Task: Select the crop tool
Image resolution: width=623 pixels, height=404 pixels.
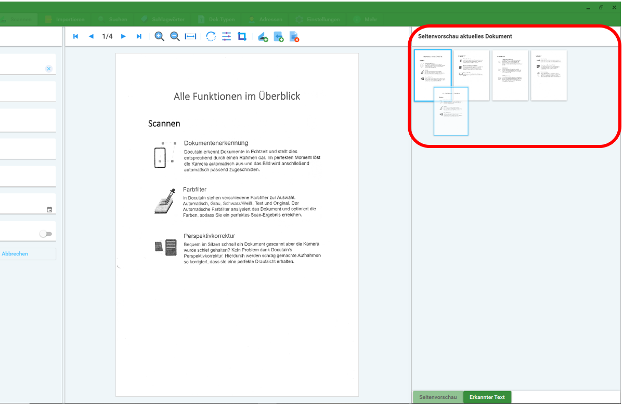Action: (242, 36)
